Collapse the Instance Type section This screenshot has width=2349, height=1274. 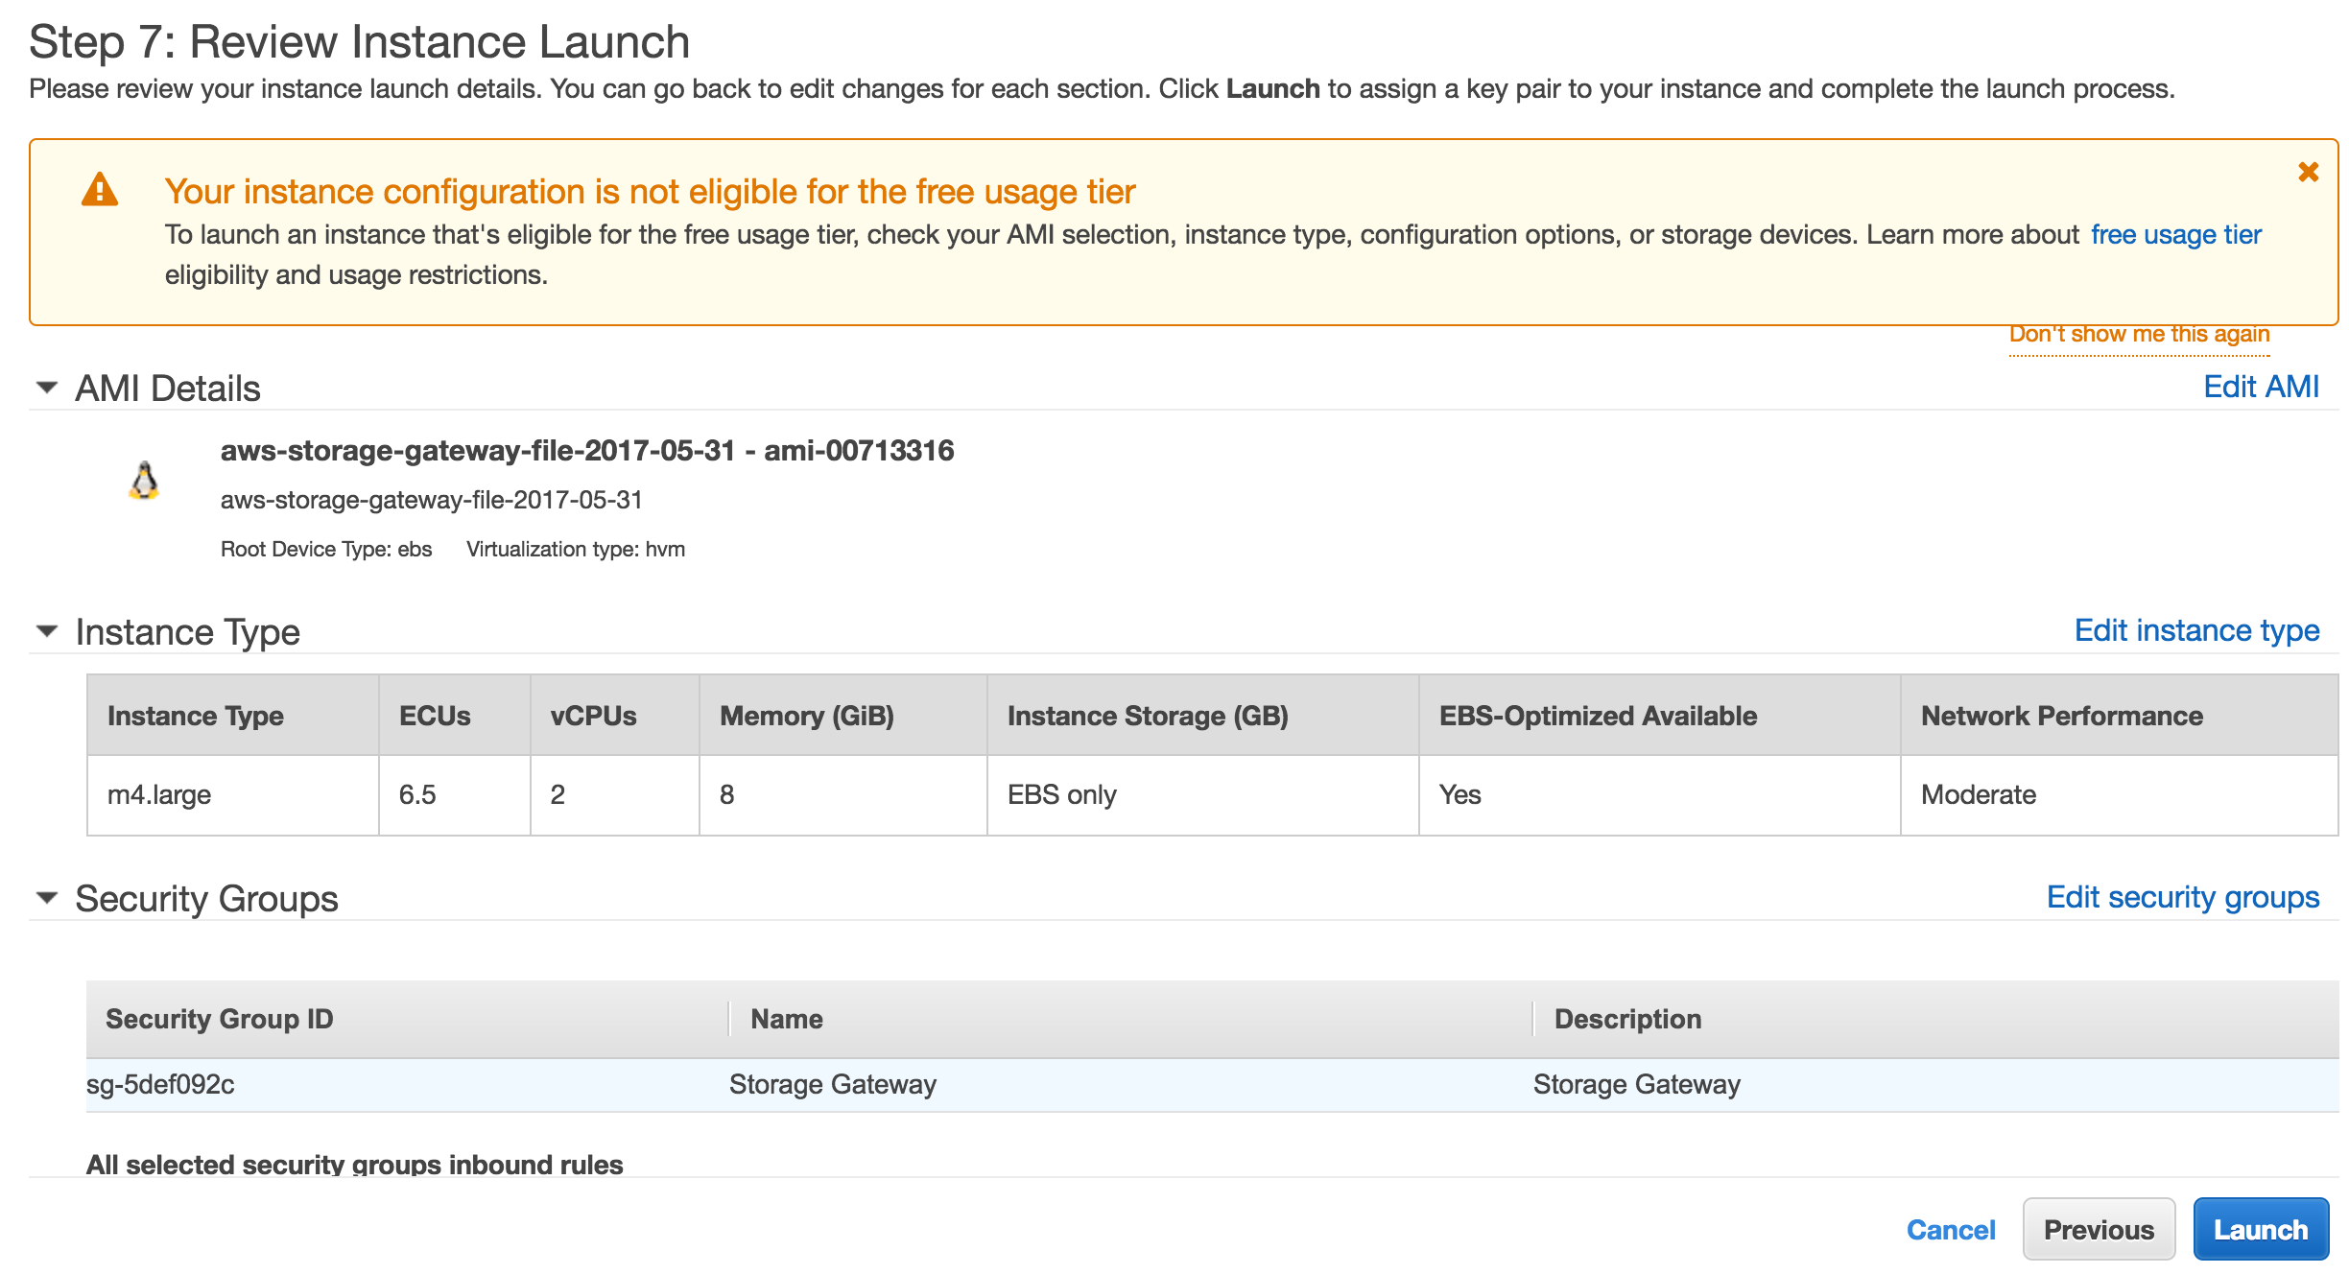(47, 631)
